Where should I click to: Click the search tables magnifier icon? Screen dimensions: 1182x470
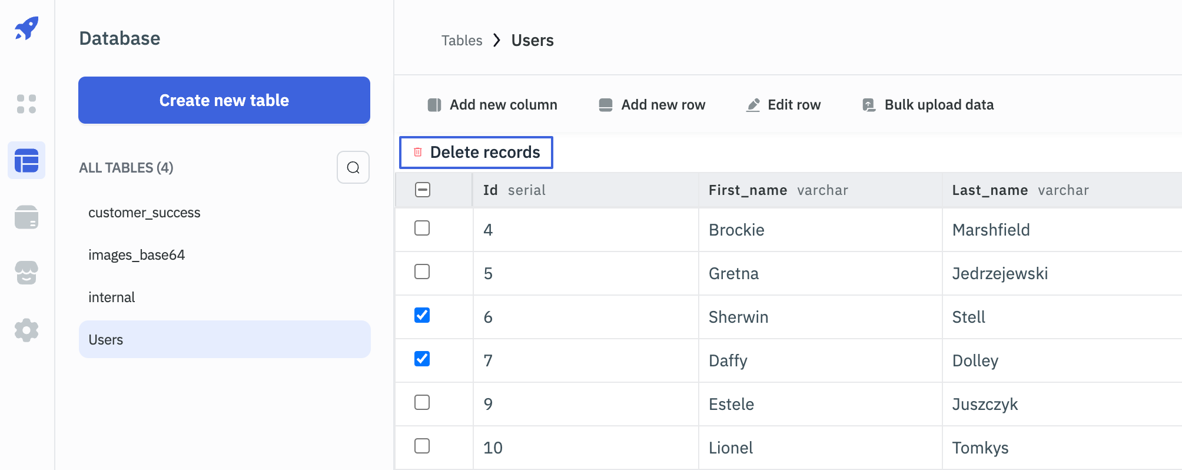(353, 168)
